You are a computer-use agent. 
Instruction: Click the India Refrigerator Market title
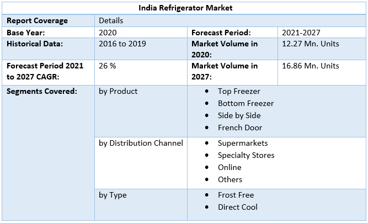[184, 8]
